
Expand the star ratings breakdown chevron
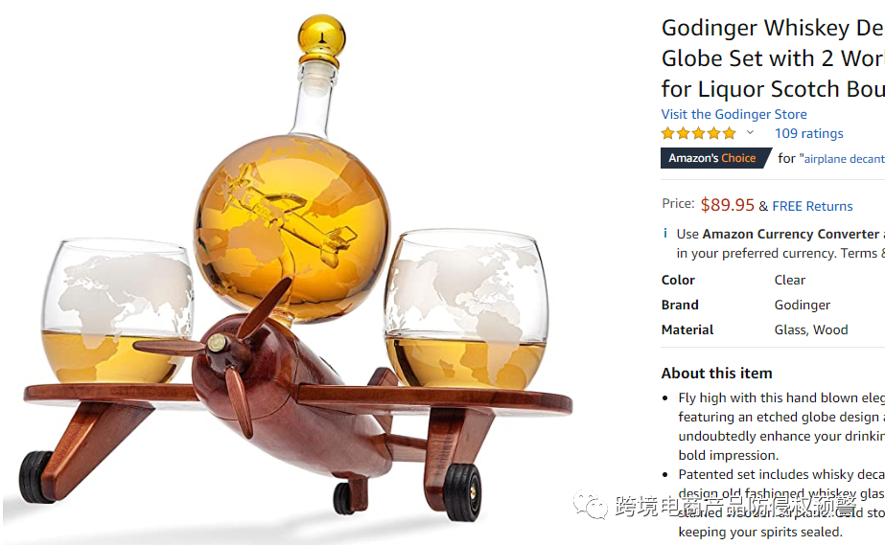pyautogui.click(x=750, y=133)
